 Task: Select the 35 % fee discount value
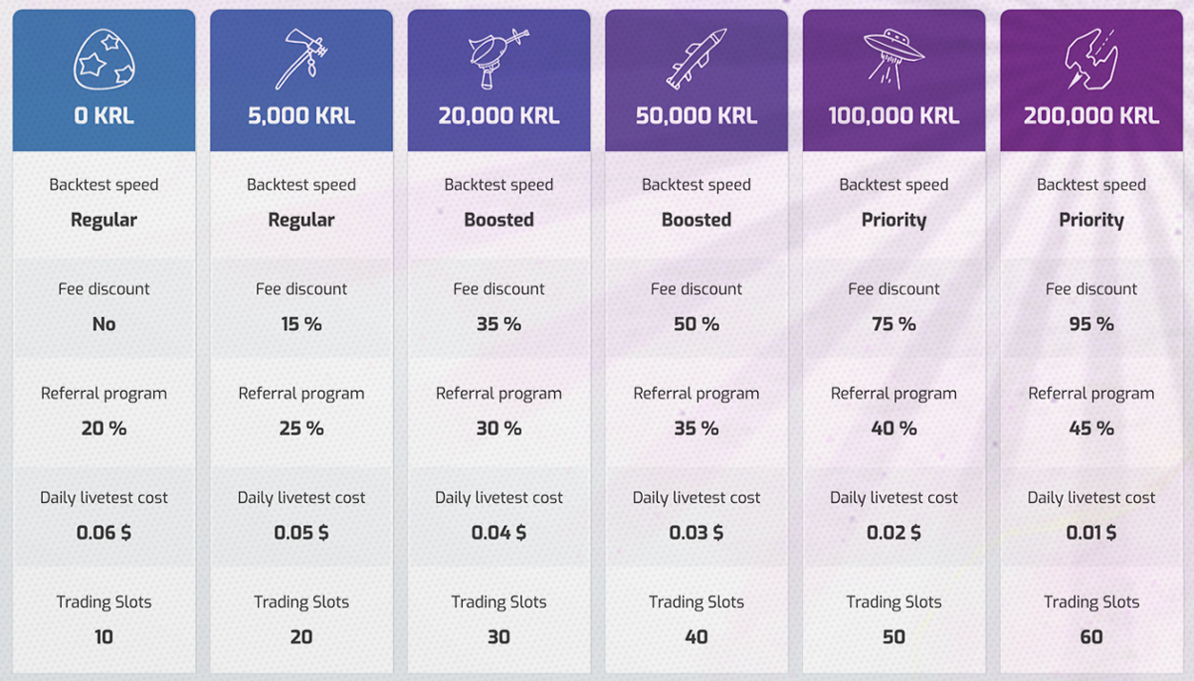pyautogui.click(x=498, y=324)
